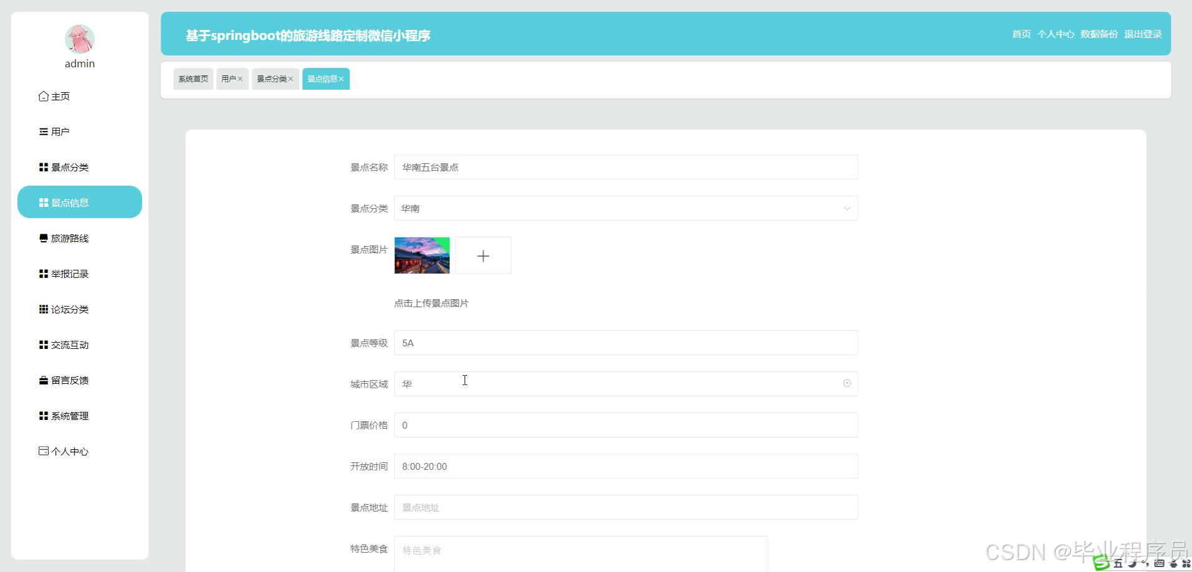Click the 景点地址 input field
Screen dimensions: 1192x572
[626, 507]
